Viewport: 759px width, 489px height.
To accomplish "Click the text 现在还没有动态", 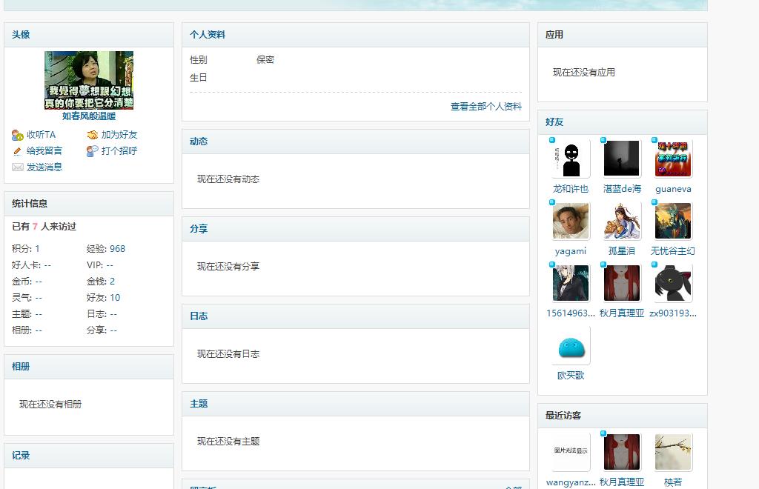I will 228,179.
